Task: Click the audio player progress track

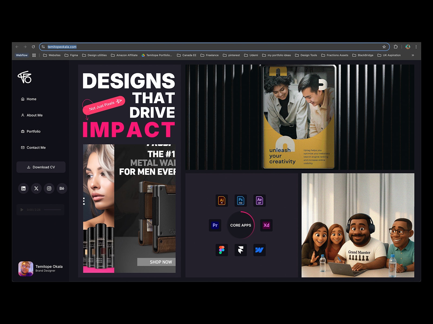Action: point(53,210)
